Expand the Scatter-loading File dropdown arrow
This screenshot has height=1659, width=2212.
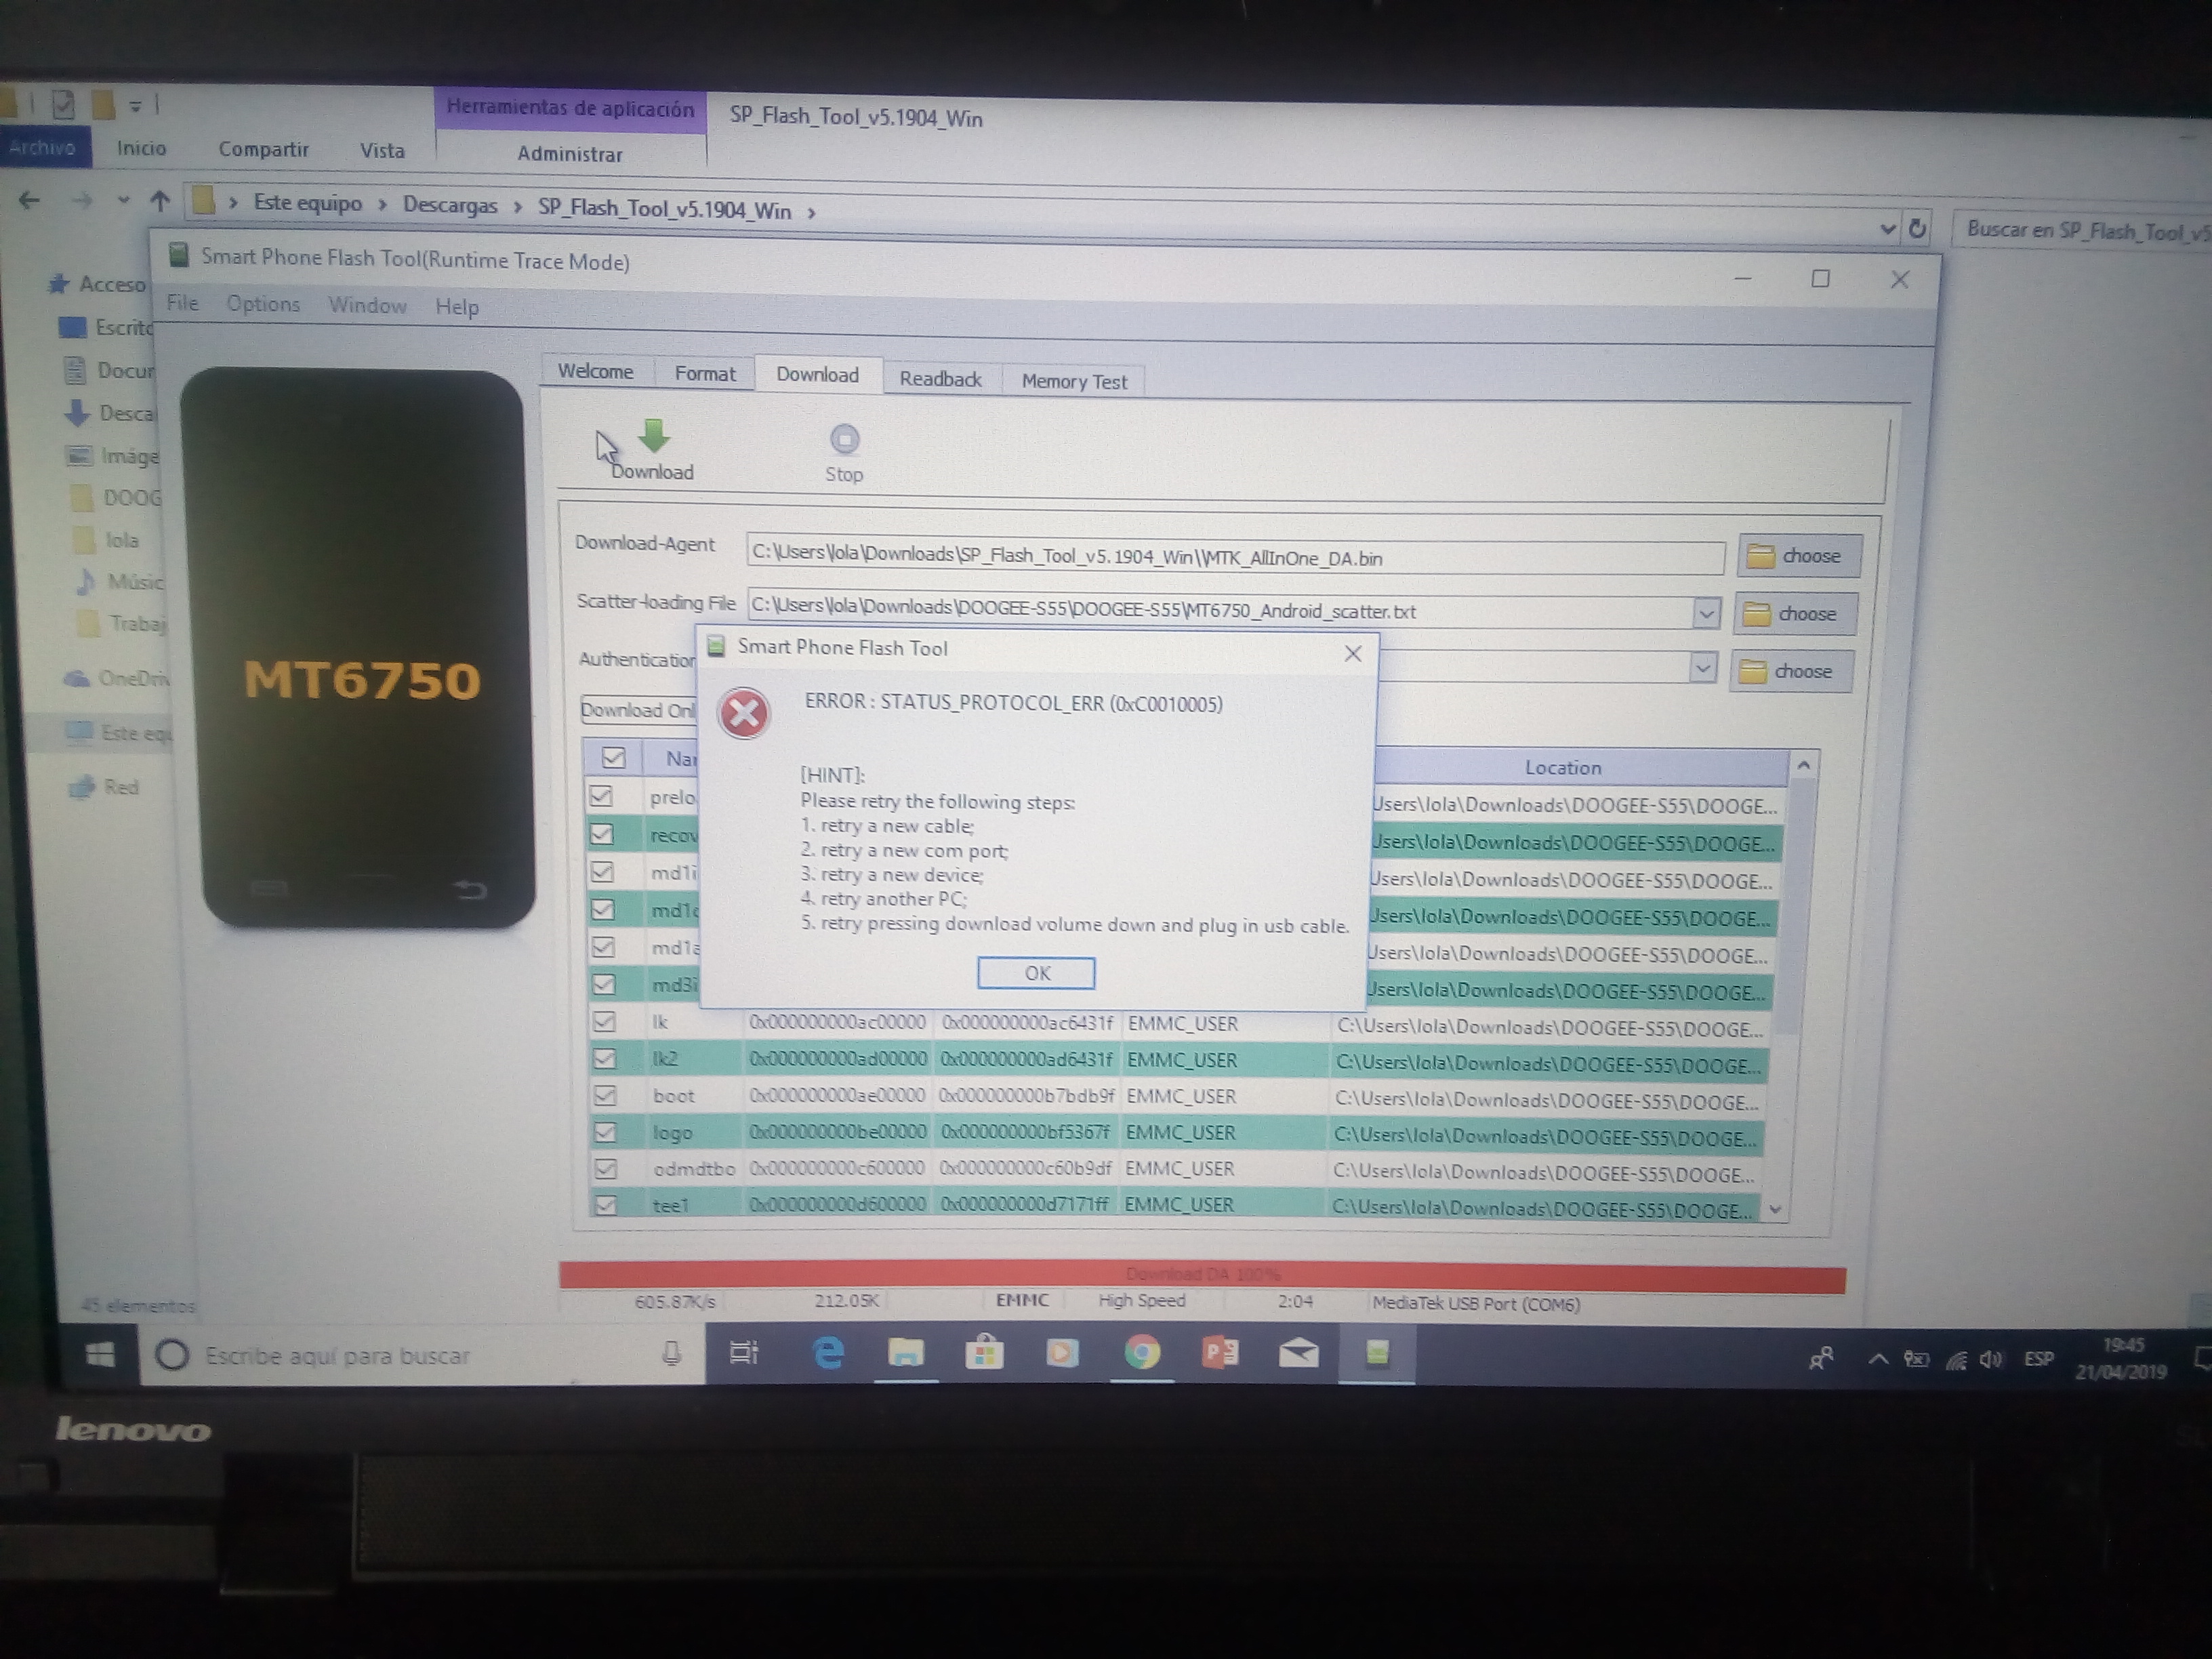click(1706, 613)
